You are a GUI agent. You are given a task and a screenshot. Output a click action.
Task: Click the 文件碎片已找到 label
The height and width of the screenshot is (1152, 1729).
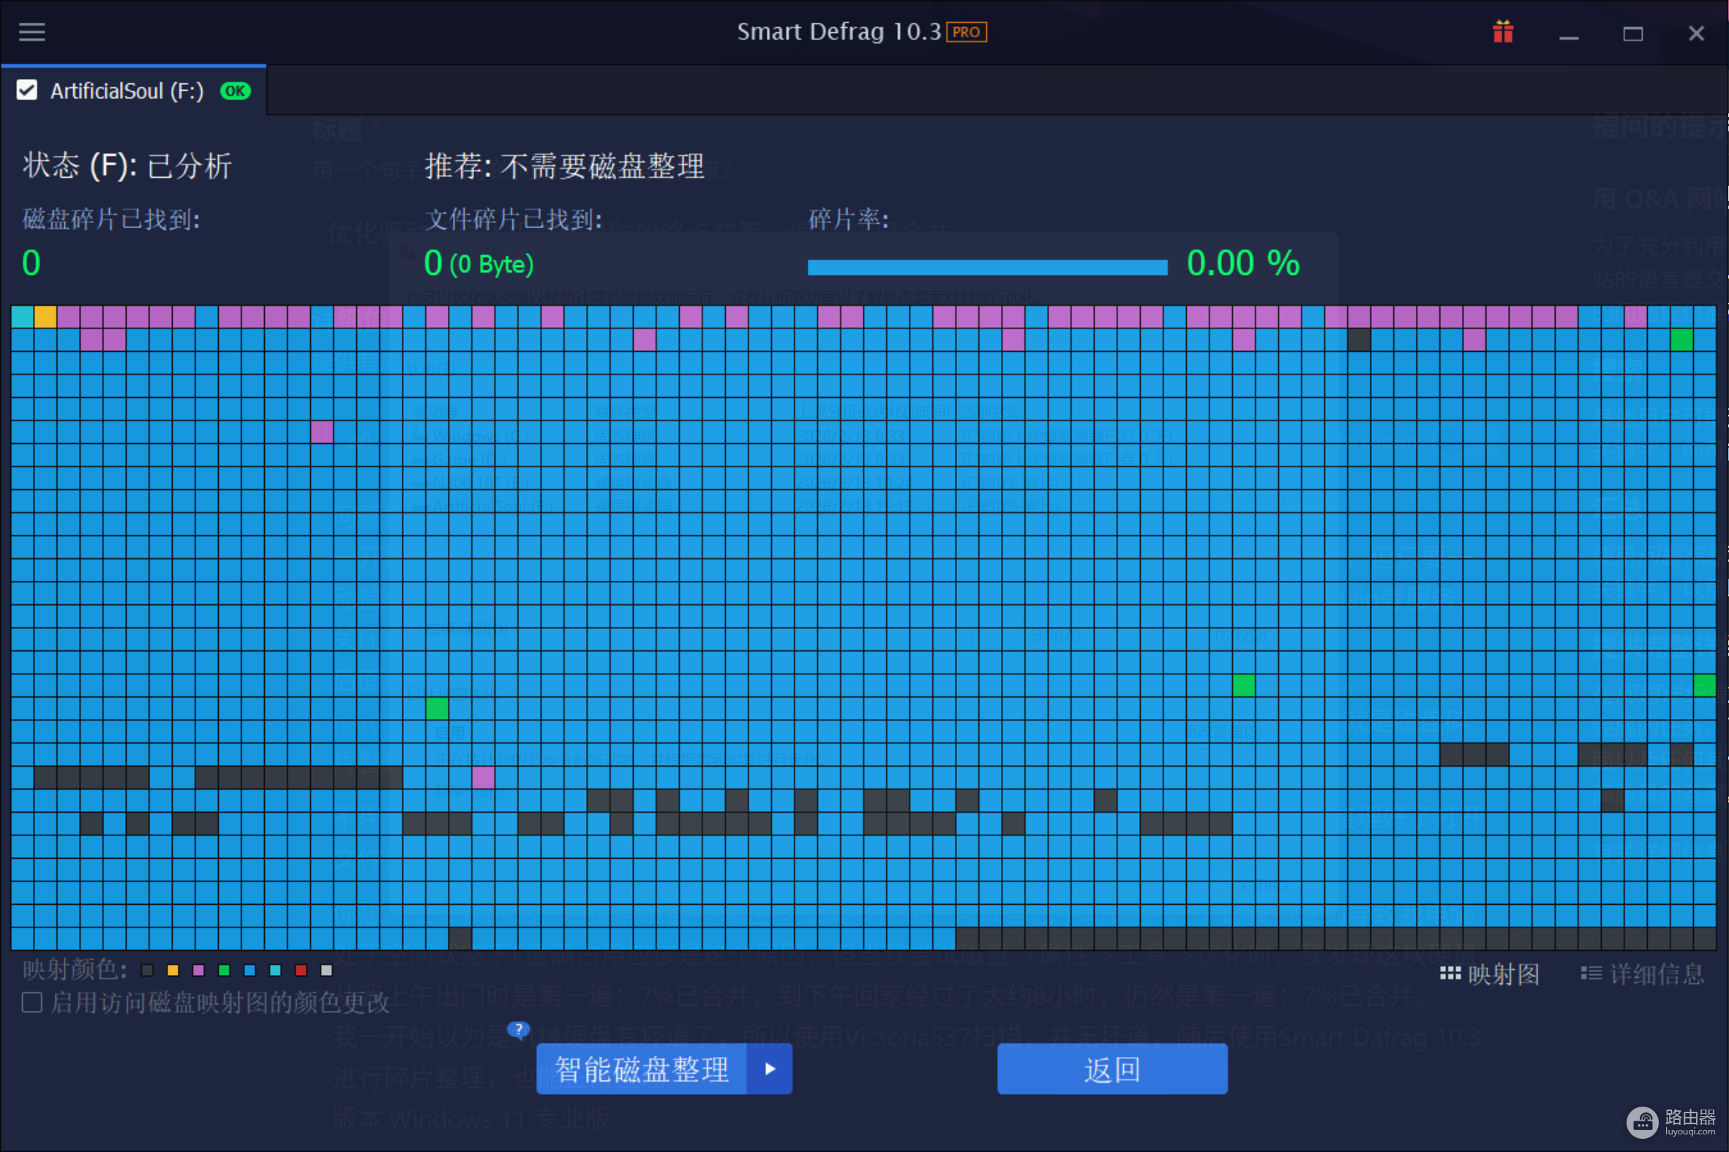tap(514, 218)
